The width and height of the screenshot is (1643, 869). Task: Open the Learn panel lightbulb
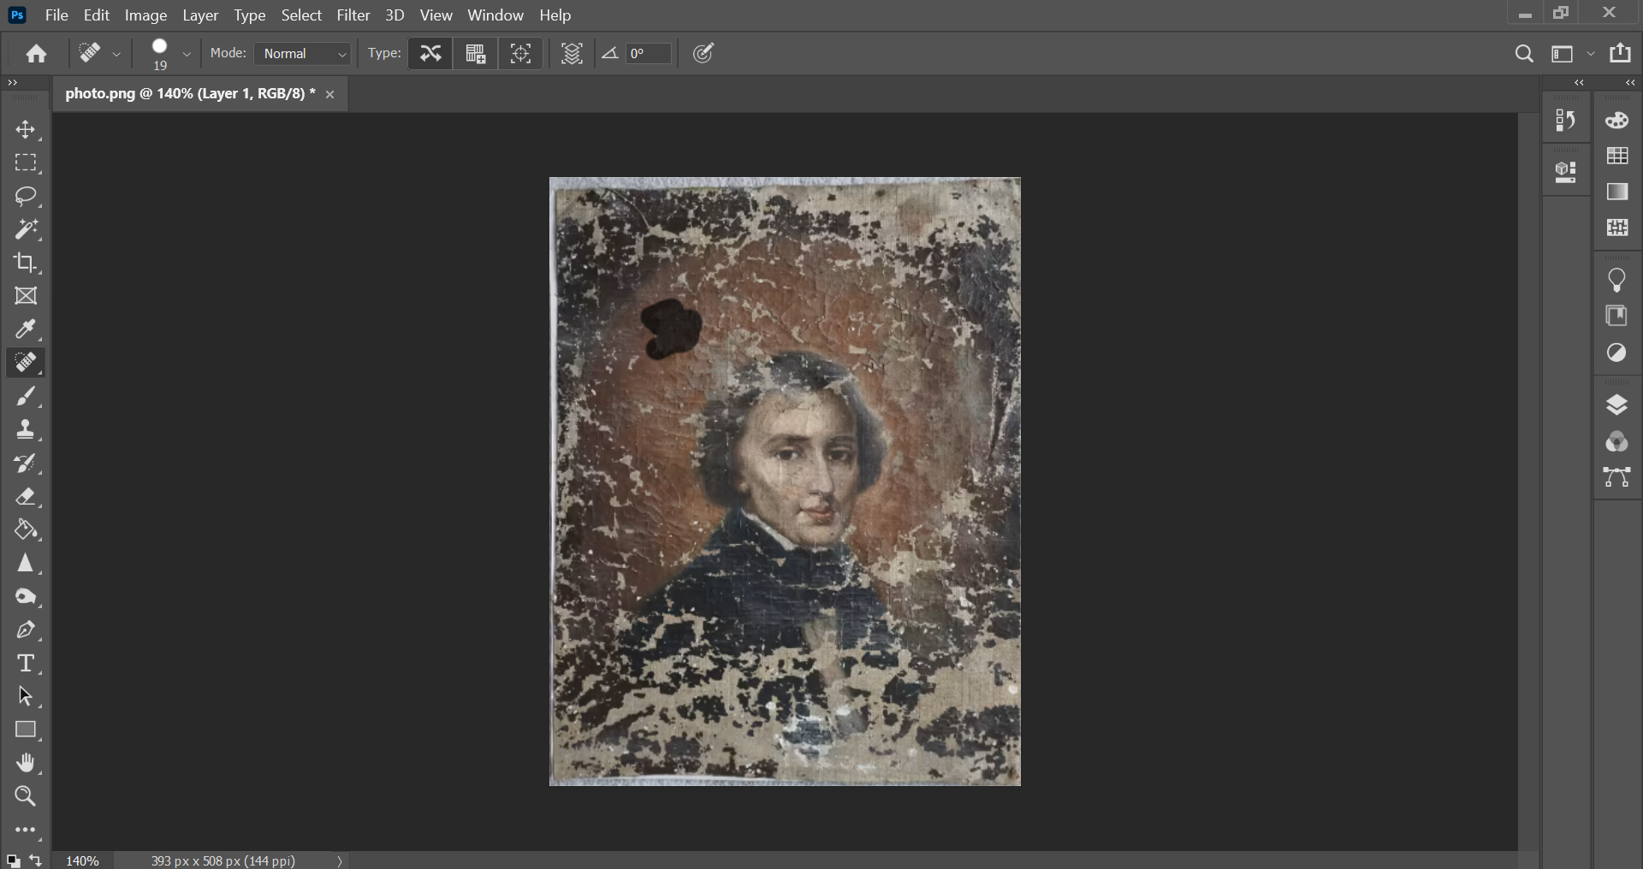click(x=1617, y=280)
